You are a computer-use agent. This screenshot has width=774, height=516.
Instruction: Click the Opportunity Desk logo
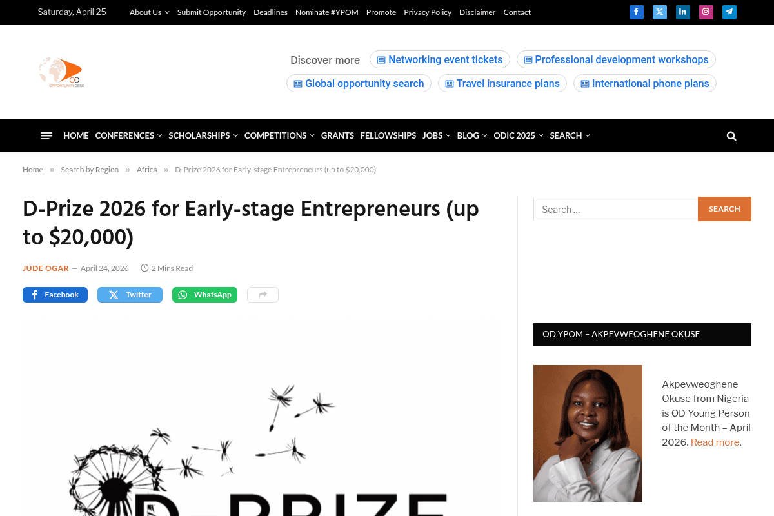[x=61, y=72]
